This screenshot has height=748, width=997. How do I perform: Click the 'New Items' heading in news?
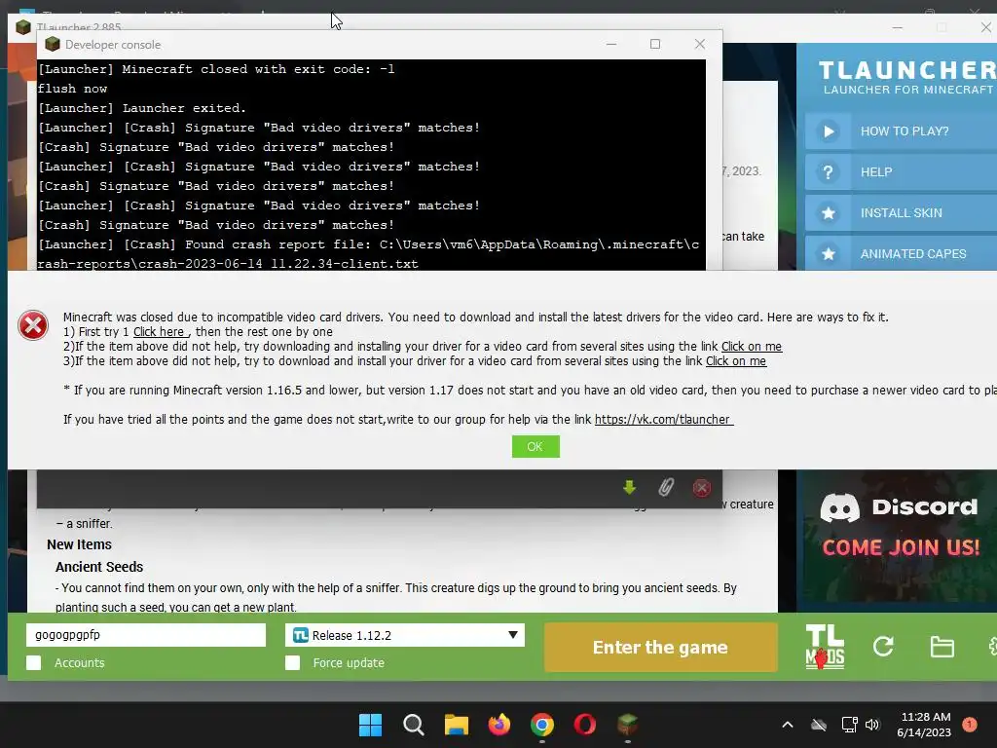(x=80, y=544)
